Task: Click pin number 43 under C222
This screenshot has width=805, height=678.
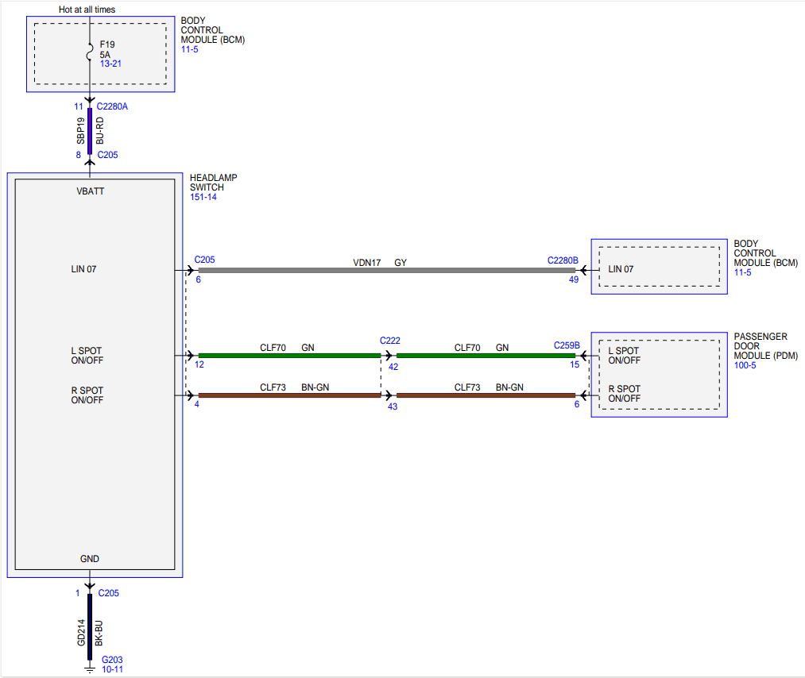Action: pyautogui.click(x=393, y=406)
